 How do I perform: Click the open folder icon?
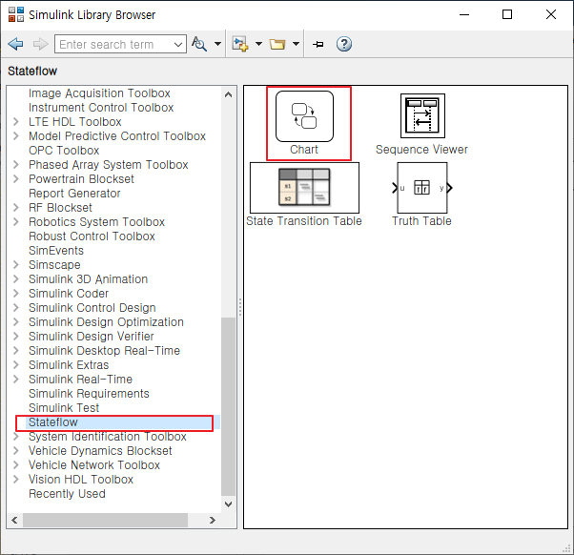(277, 44)
